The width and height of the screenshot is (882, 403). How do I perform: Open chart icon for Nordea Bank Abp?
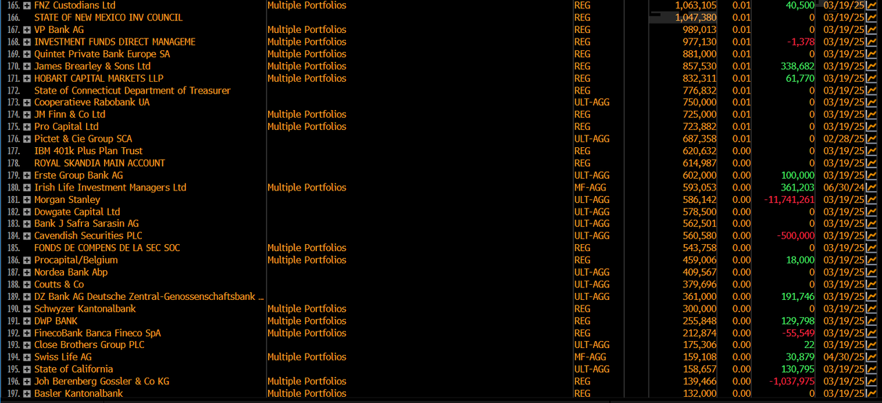pyautogui.click(x=871, y=272)
